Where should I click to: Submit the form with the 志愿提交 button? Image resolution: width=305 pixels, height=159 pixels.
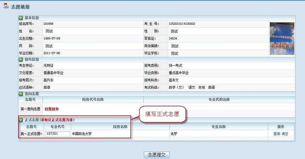tap(157, 155)
